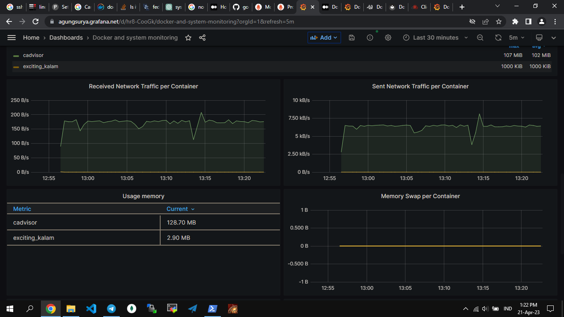Open a new browser tab
Screen dimensions: 564x317
tap(462, 7)
